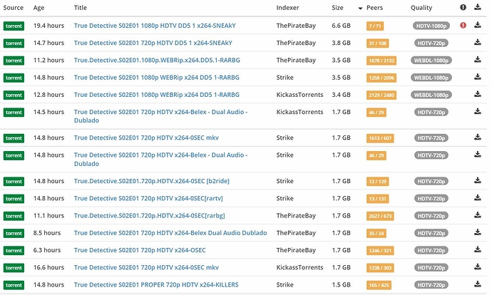Screen dimensions: 492x295
Task: Click the WEBDL-1080p badge on the KickassTorrents row
Action: click(432, 94)
